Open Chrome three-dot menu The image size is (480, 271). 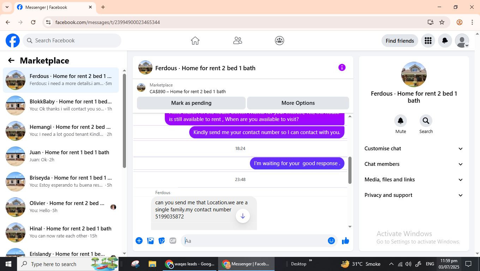pyautogui.click(x=472, y=22)
